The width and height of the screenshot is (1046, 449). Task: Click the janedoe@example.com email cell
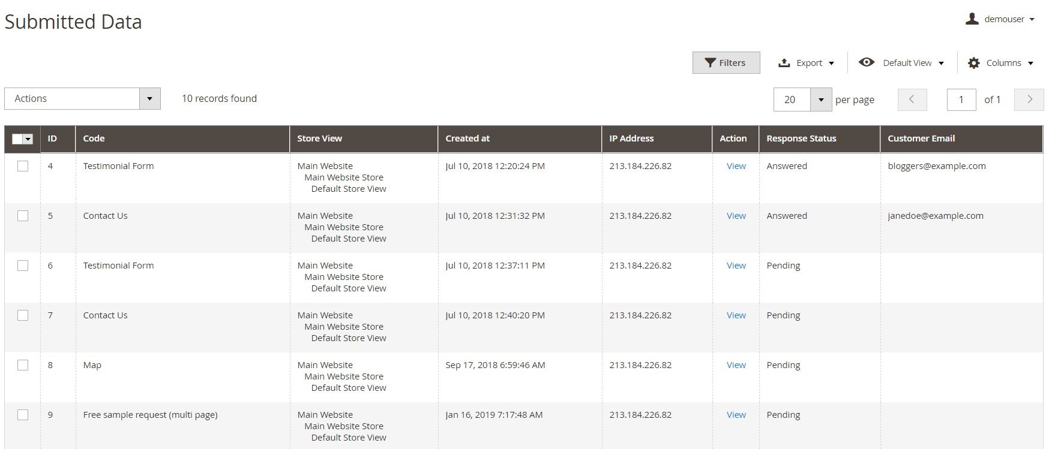tap(936, 216)
